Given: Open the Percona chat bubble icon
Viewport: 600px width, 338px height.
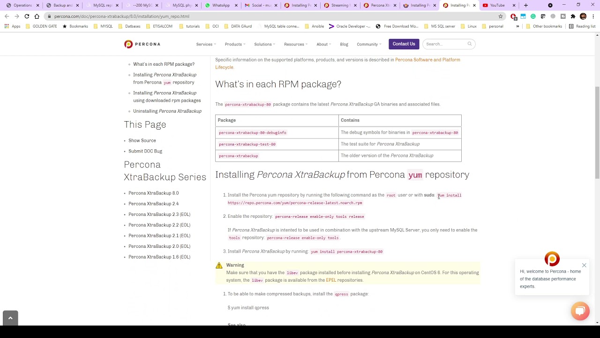Looking at the screenshot, I should click(x=580, y=311).
